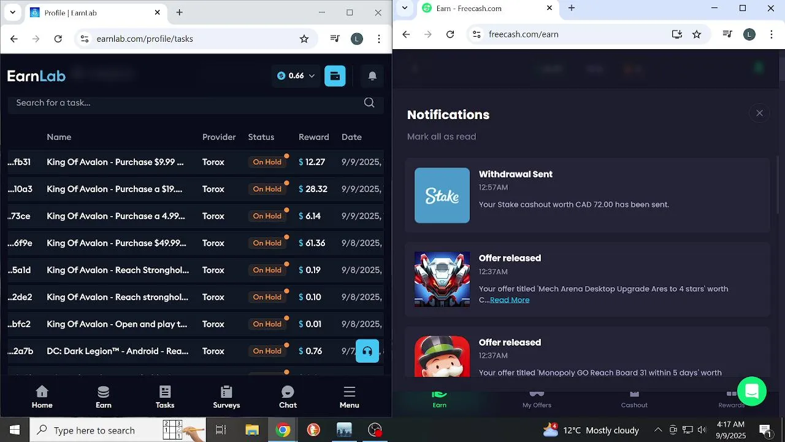This screenshot has width=785, height=442.
Task: Open Chrome menu in EarnLab window
Action: (379, 39)
